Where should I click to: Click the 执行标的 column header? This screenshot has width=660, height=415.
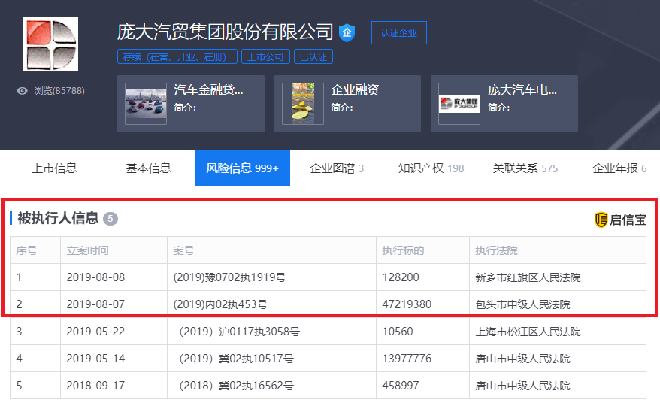pyautogui.click(x=403, y=250)
